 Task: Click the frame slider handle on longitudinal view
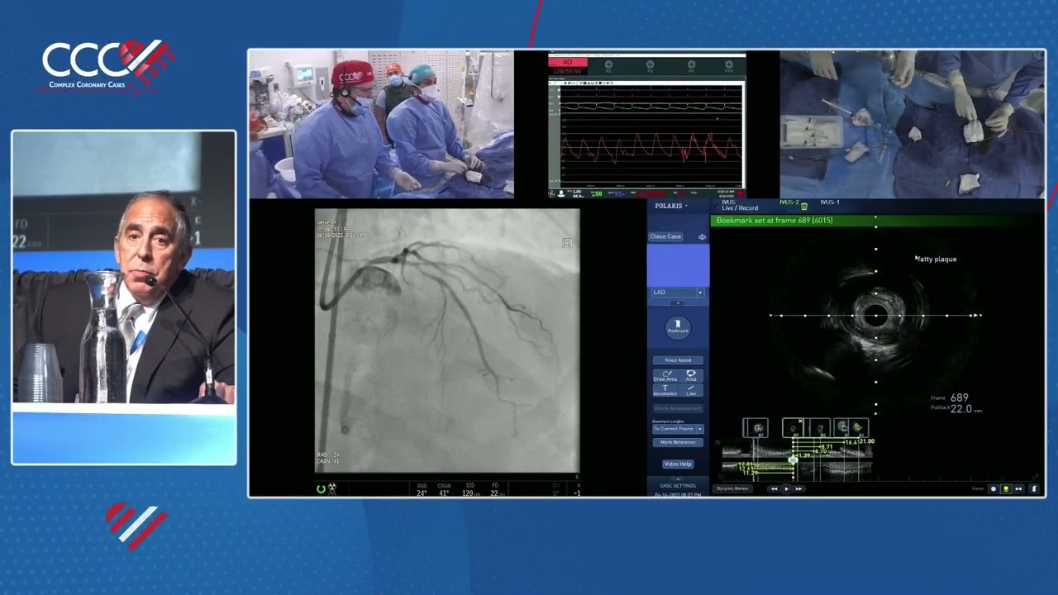[x=793, y=459]
